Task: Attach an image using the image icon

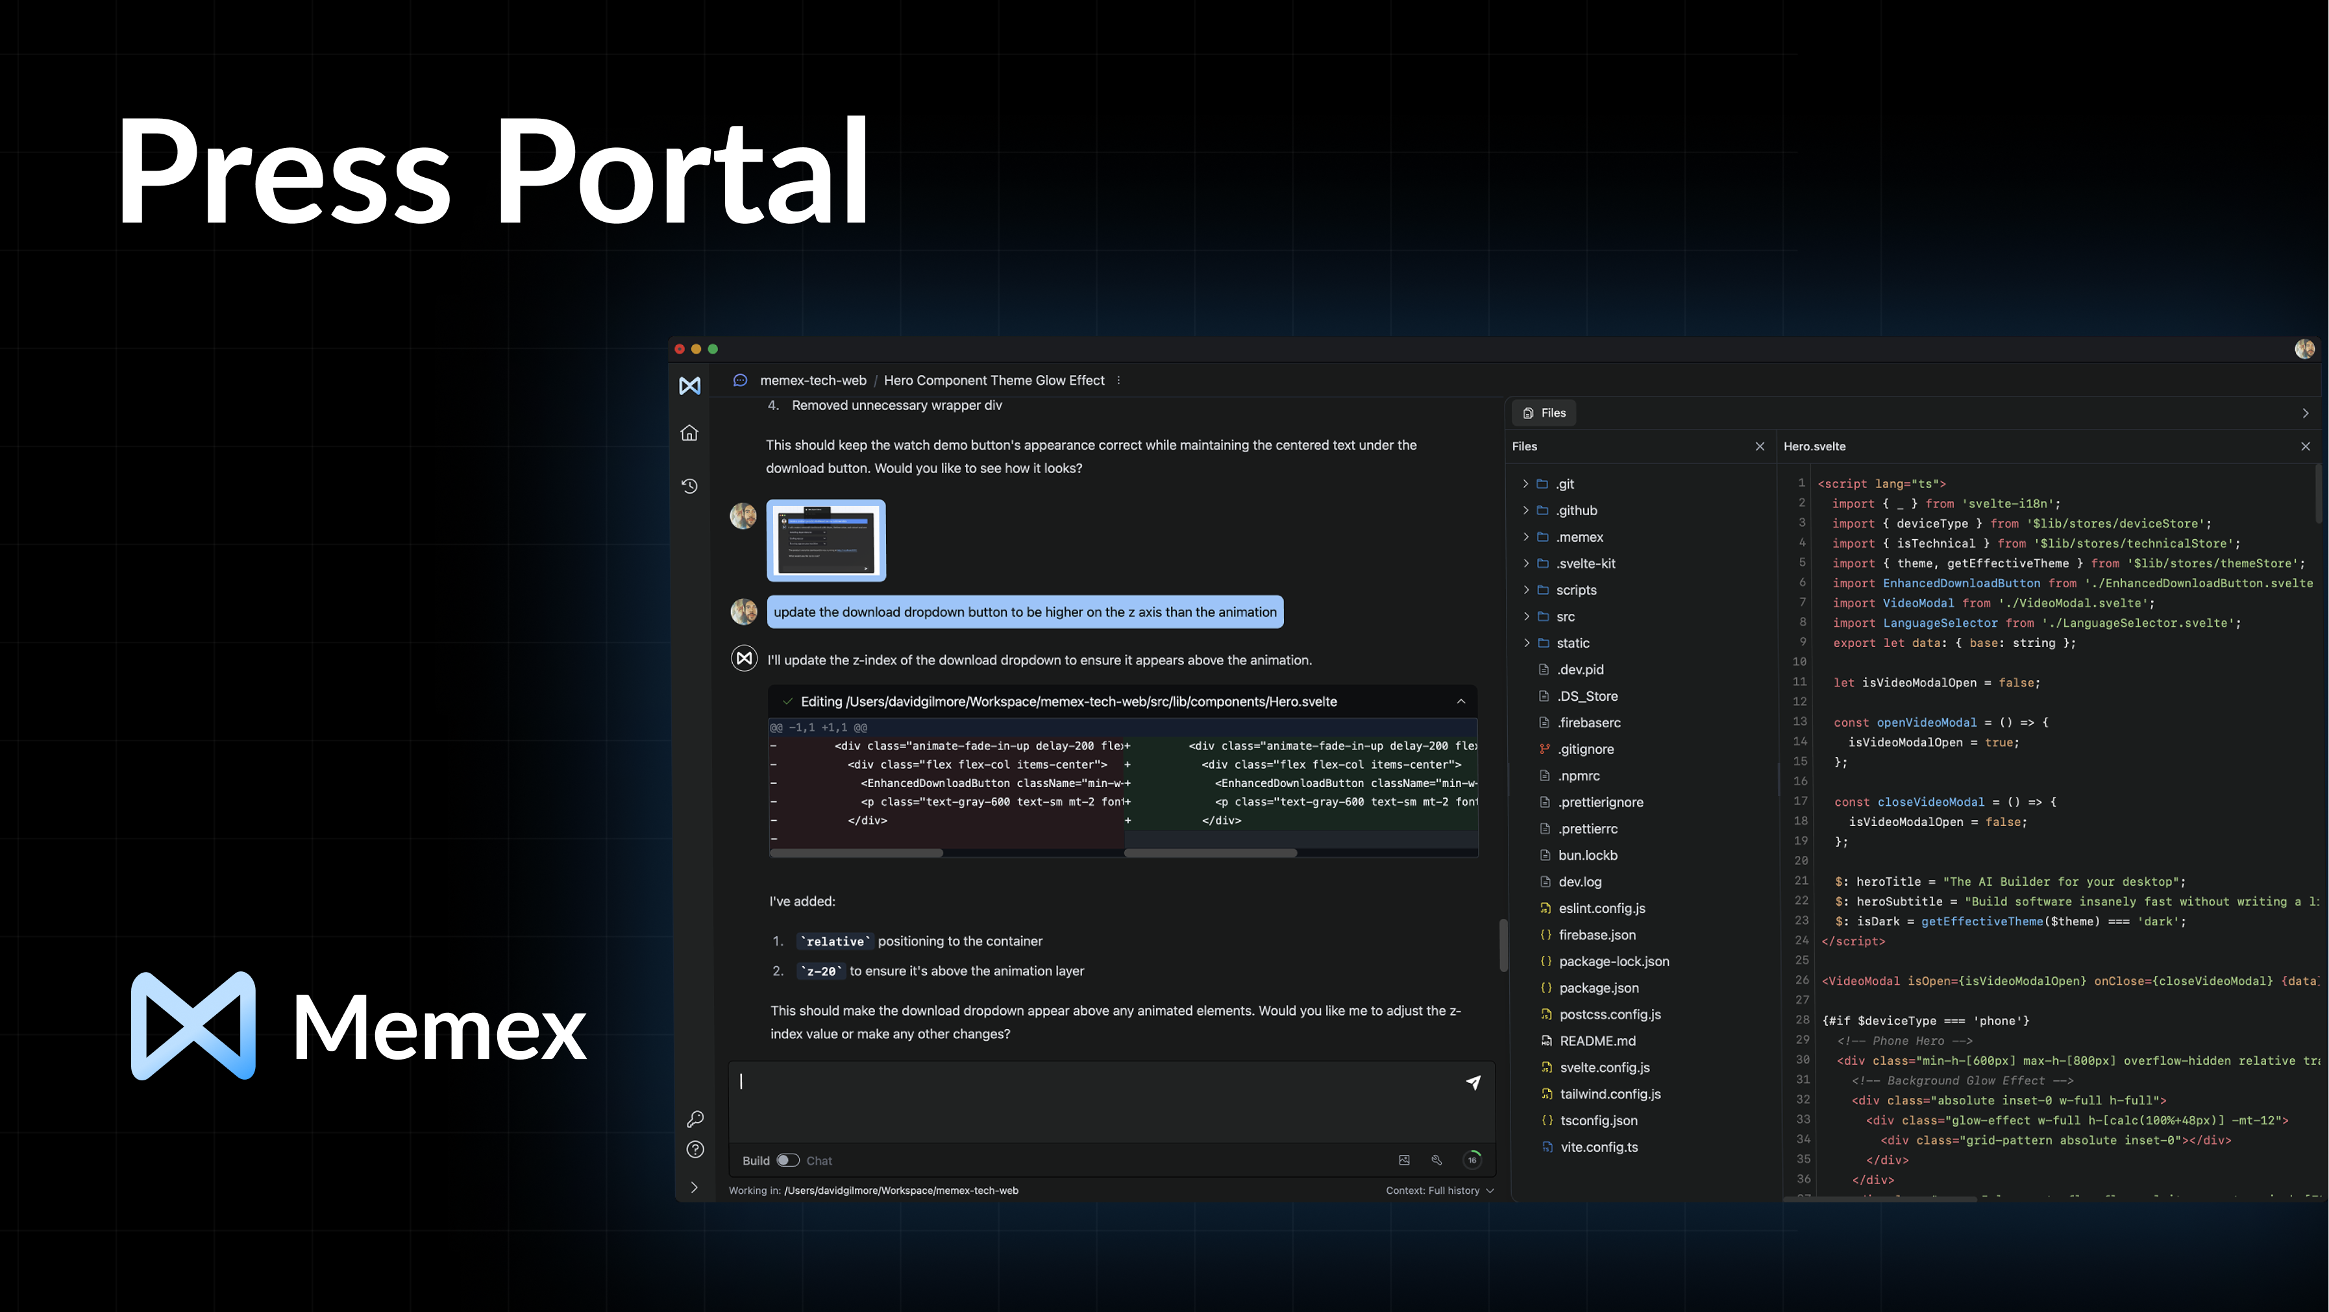Action: [1404, 1160]
